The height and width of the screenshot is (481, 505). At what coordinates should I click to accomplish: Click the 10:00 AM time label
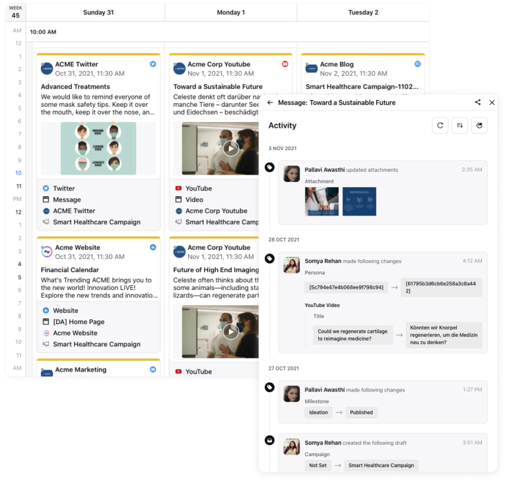tap(43, 32)
